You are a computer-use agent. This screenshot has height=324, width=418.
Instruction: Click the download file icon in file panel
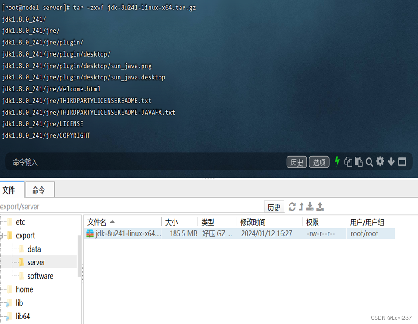pyautogui.click(x=310, y=207)
